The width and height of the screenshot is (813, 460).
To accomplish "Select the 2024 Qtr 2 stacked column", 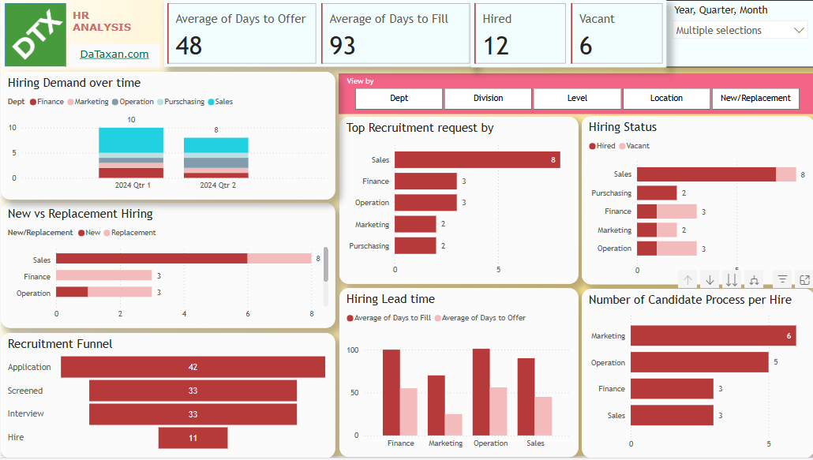I will click(x=216, y=158).
